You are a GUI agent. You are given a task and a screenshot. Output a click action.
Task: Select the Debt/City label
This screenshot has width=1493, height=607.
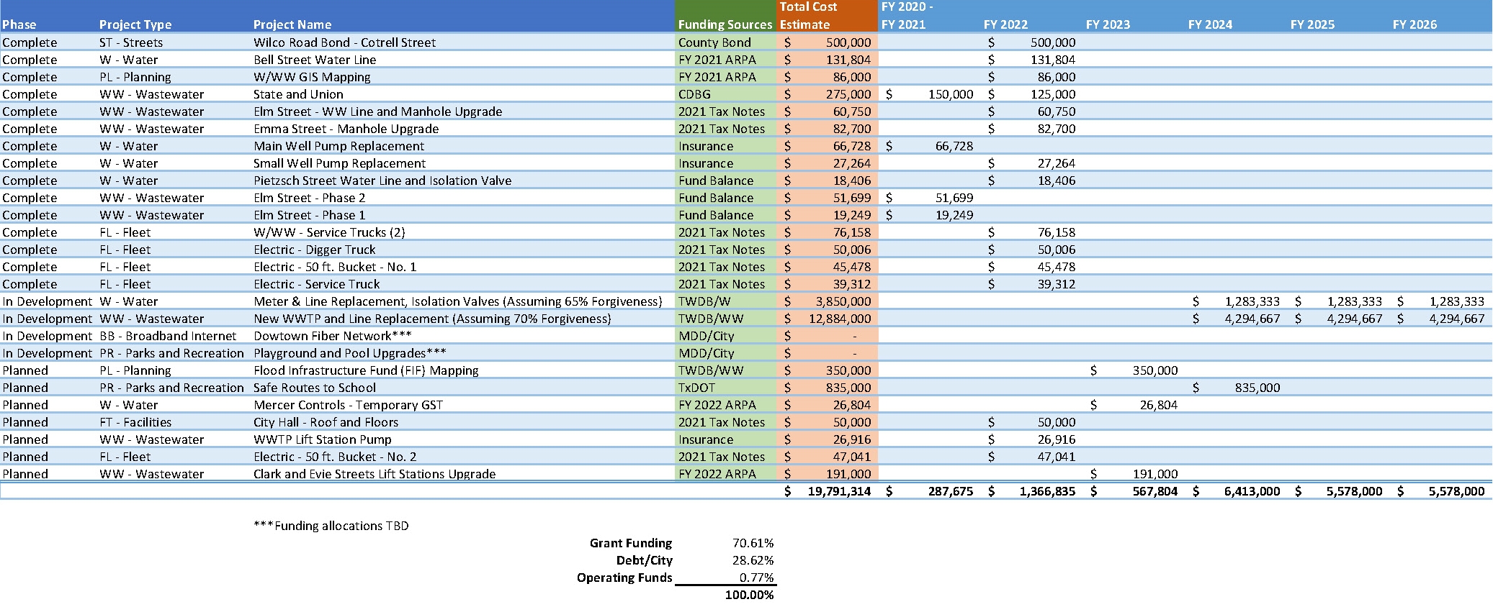645,560
